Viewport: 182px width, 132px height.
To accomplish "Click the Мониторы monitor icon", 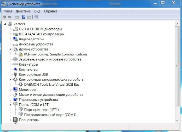I will (15, 89).
